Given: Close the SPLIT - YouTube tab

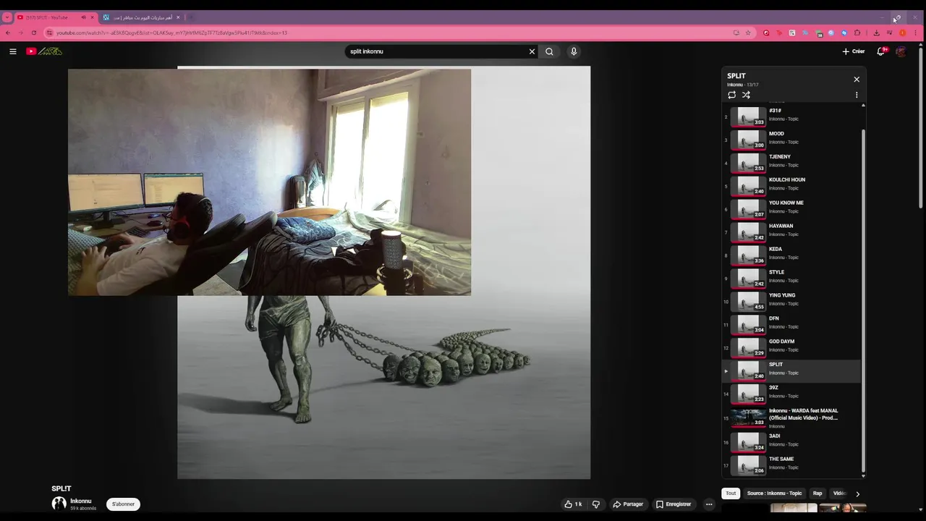Looking at the screenshot, I should 92,17.
